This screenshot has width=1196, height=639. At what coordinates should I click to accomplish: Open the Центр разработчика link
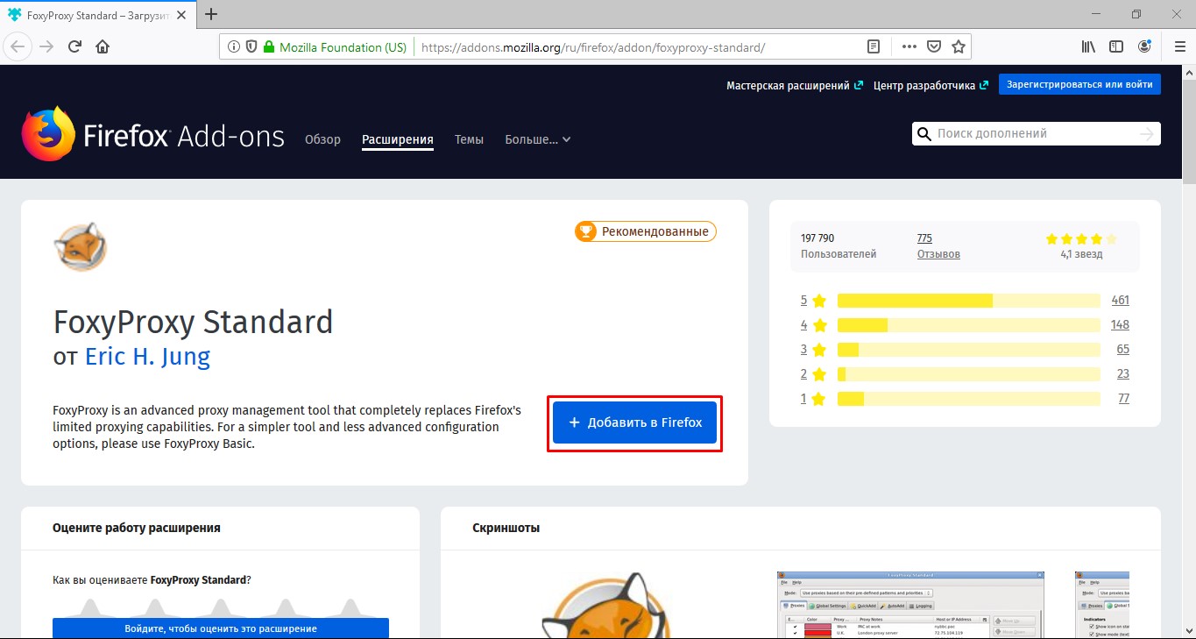pyautogui.click(x=931, y=85)
